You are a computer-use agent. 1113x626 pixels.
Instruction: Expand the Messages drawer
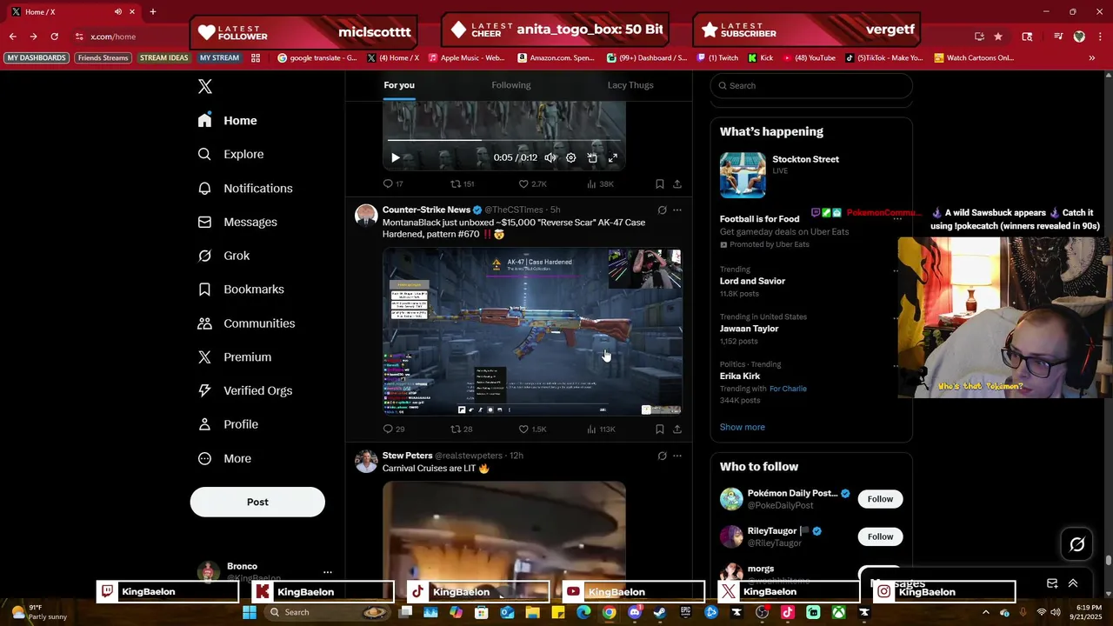click(1073, 583)
